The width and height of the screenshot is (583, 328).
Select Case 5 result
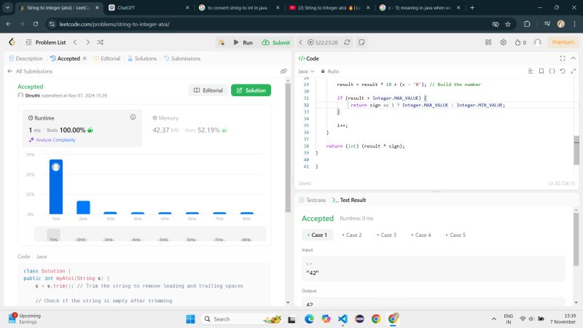click(455, 235)
